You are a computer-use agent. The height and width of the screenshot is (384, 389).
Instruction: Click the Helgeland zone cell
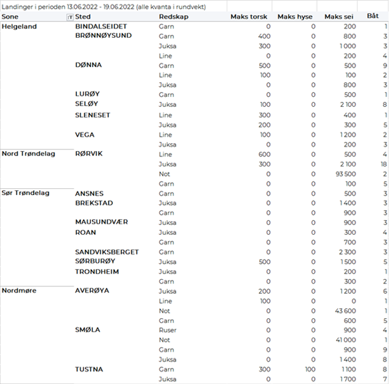coord(18,27)
